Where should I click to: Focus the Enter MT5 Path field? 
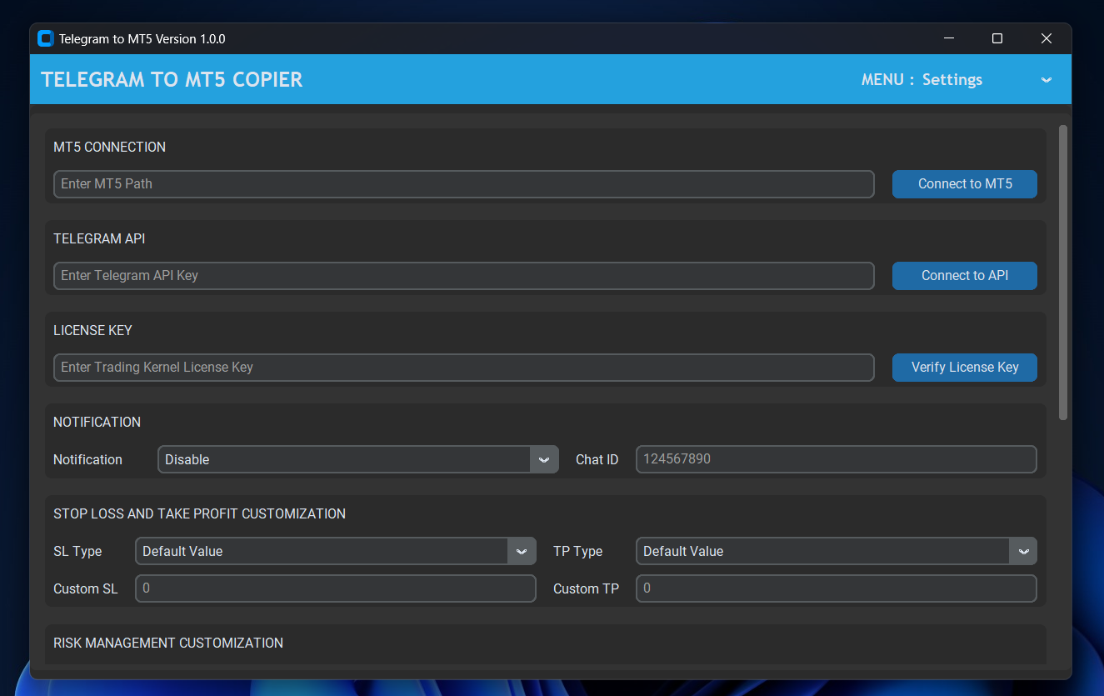tap(464, 184)
